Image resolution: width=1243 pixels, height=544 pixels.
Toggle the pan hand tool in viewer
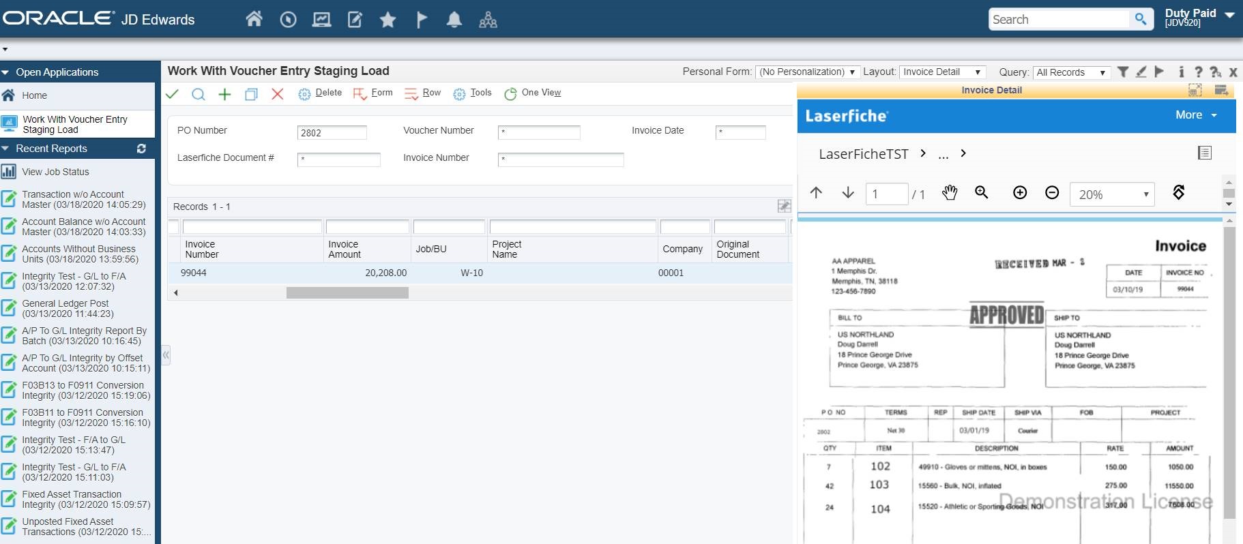(x=950, y=193)
